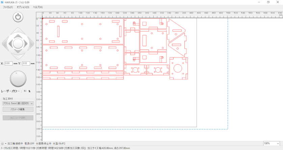Open the ヘルプ(H) menu
The image size is (283, 150).
[x=37, y=7]
